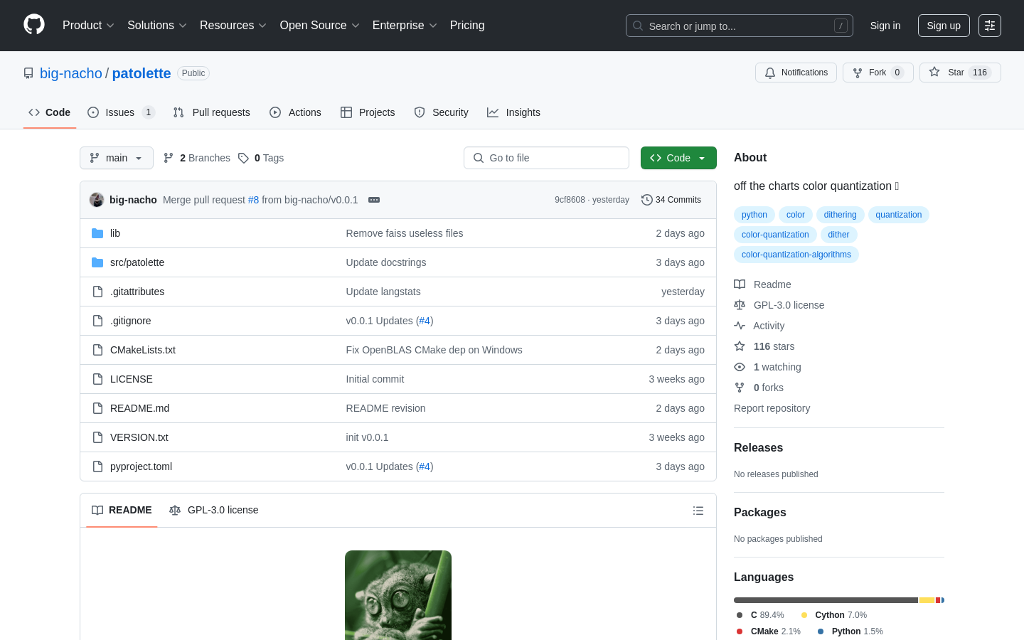Select the GPL-3.0 license tab in file viewer
The width and height of the screenshot is (1024, 640).
point(213,510)
